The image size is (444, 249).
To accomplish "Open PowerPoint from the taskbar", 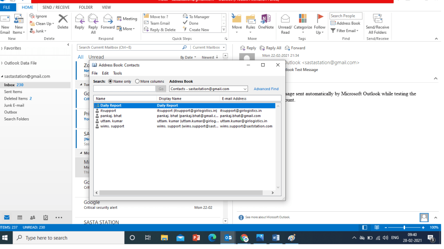I will [x=196, y=238].
